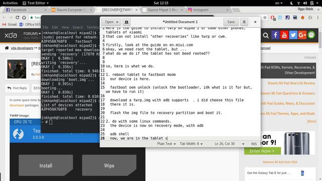
Task: Open Xiaomi Mi Pad Real Life Review link
Action: click(291, 83)
